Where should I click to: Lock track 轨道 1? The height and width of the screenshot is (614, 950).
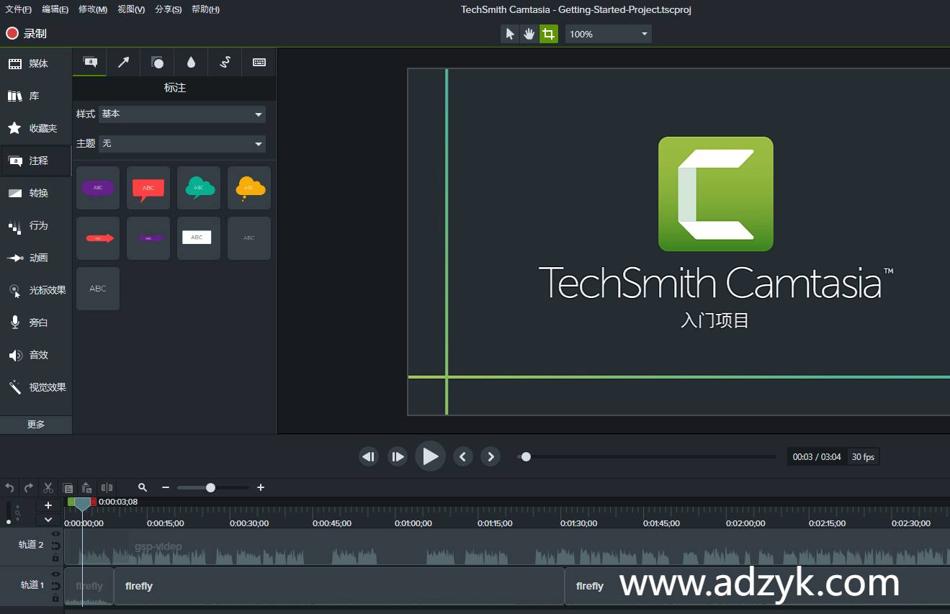55,597
